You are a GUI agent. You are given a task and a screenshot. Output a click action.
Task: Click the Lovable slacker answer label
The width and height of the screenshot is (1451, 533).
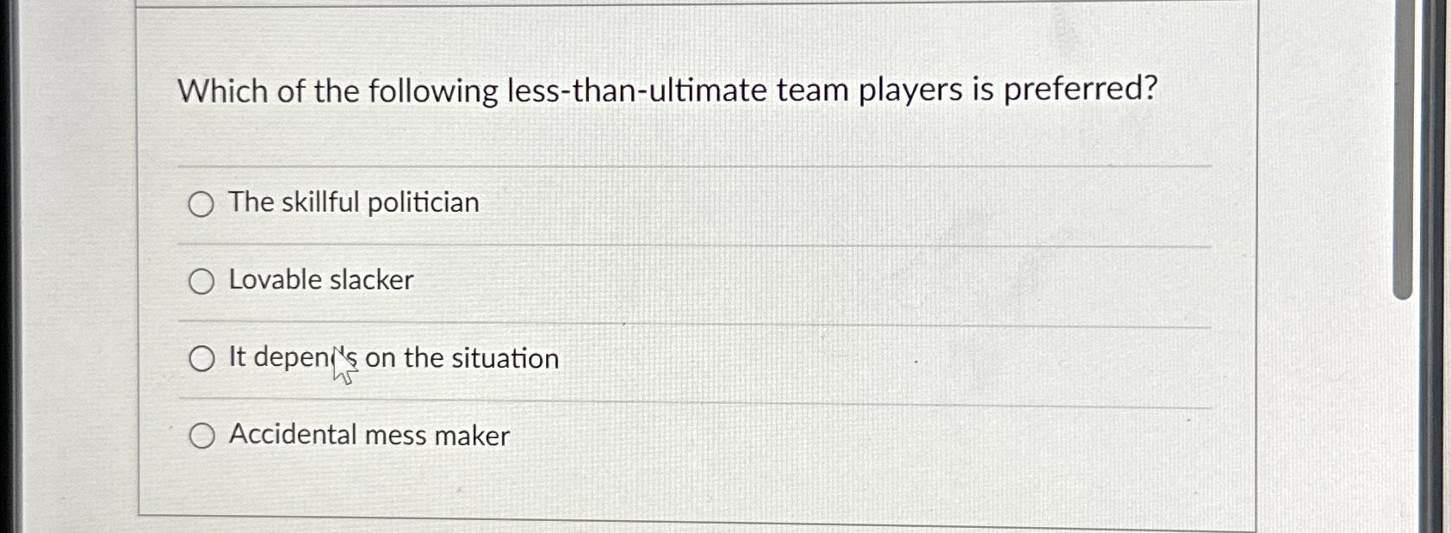(x=318, y=280)
